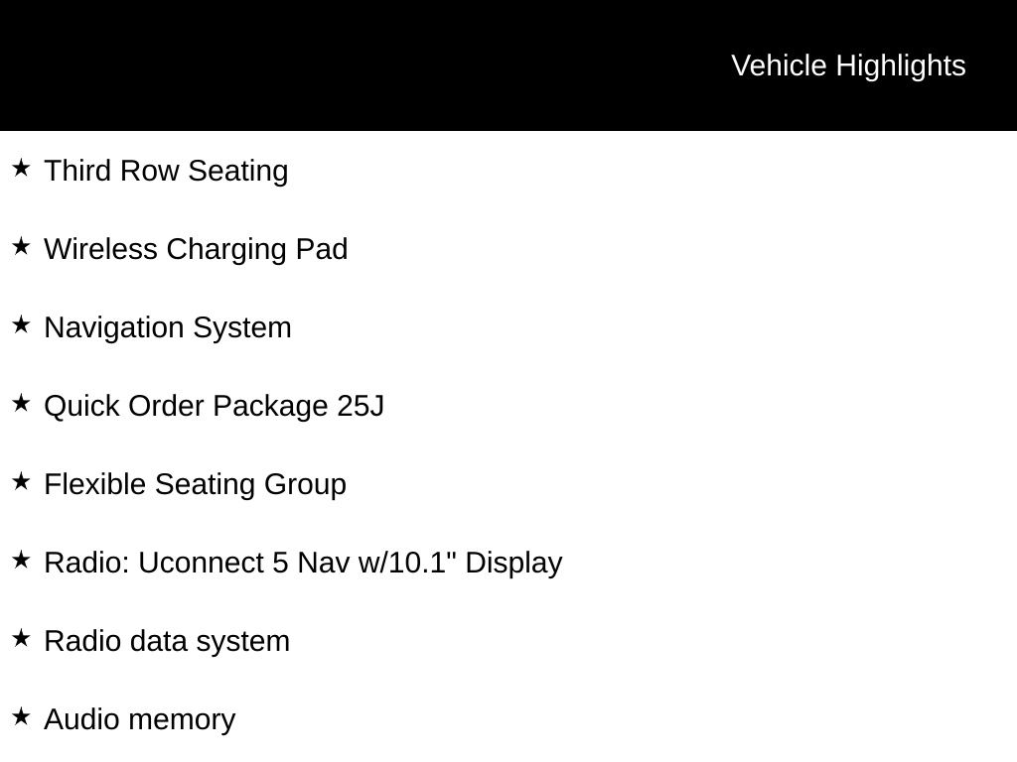Image resolution: width=1017 pixels, height=762 pixels.
Task: Select the Third Row Seating text
Action: coord(166,171)
